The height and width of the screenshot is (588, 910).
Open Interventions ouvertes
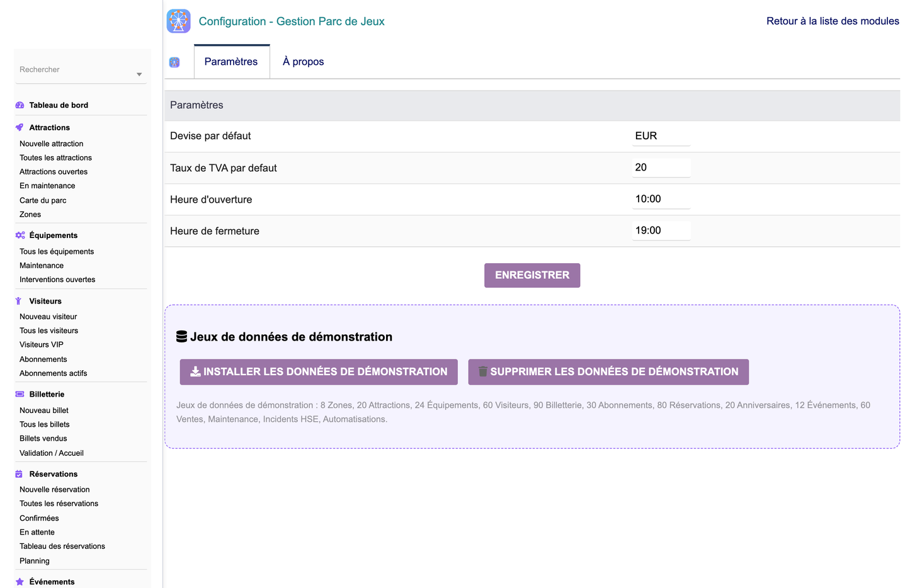(x=57, y=280)
